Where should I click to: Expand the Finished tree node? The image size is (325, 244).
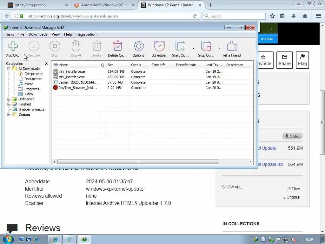coord(9,104)
